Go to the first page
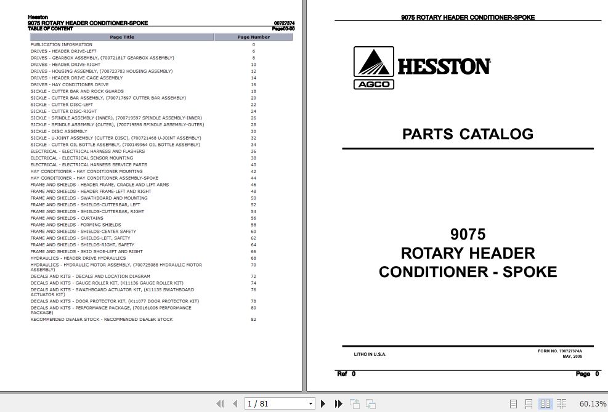This screenshot has height=412, width=608. click(220, 403)
